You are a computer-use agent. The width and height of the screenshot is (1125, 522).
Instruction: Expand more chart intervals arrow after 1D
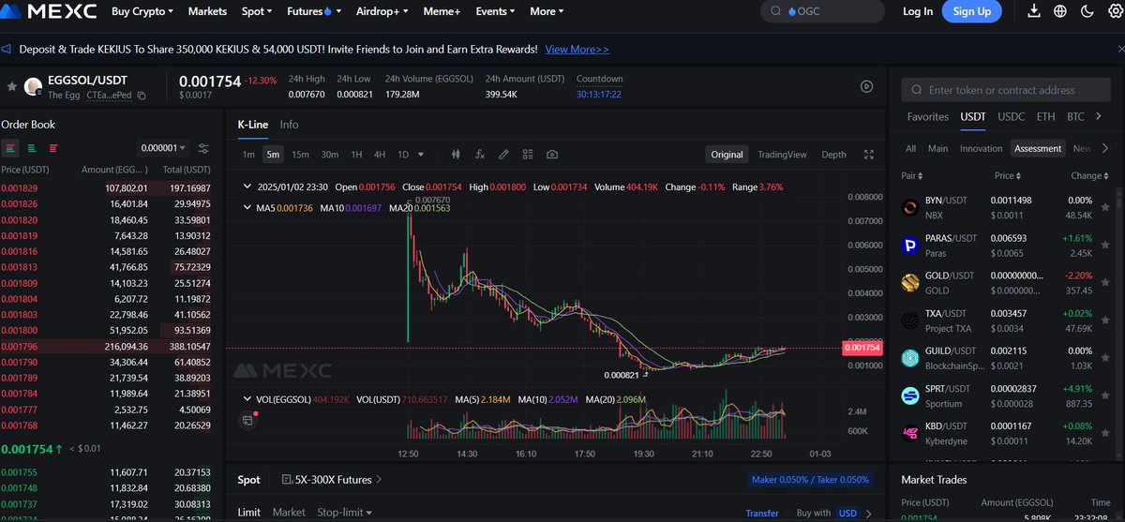coord(420,155)
